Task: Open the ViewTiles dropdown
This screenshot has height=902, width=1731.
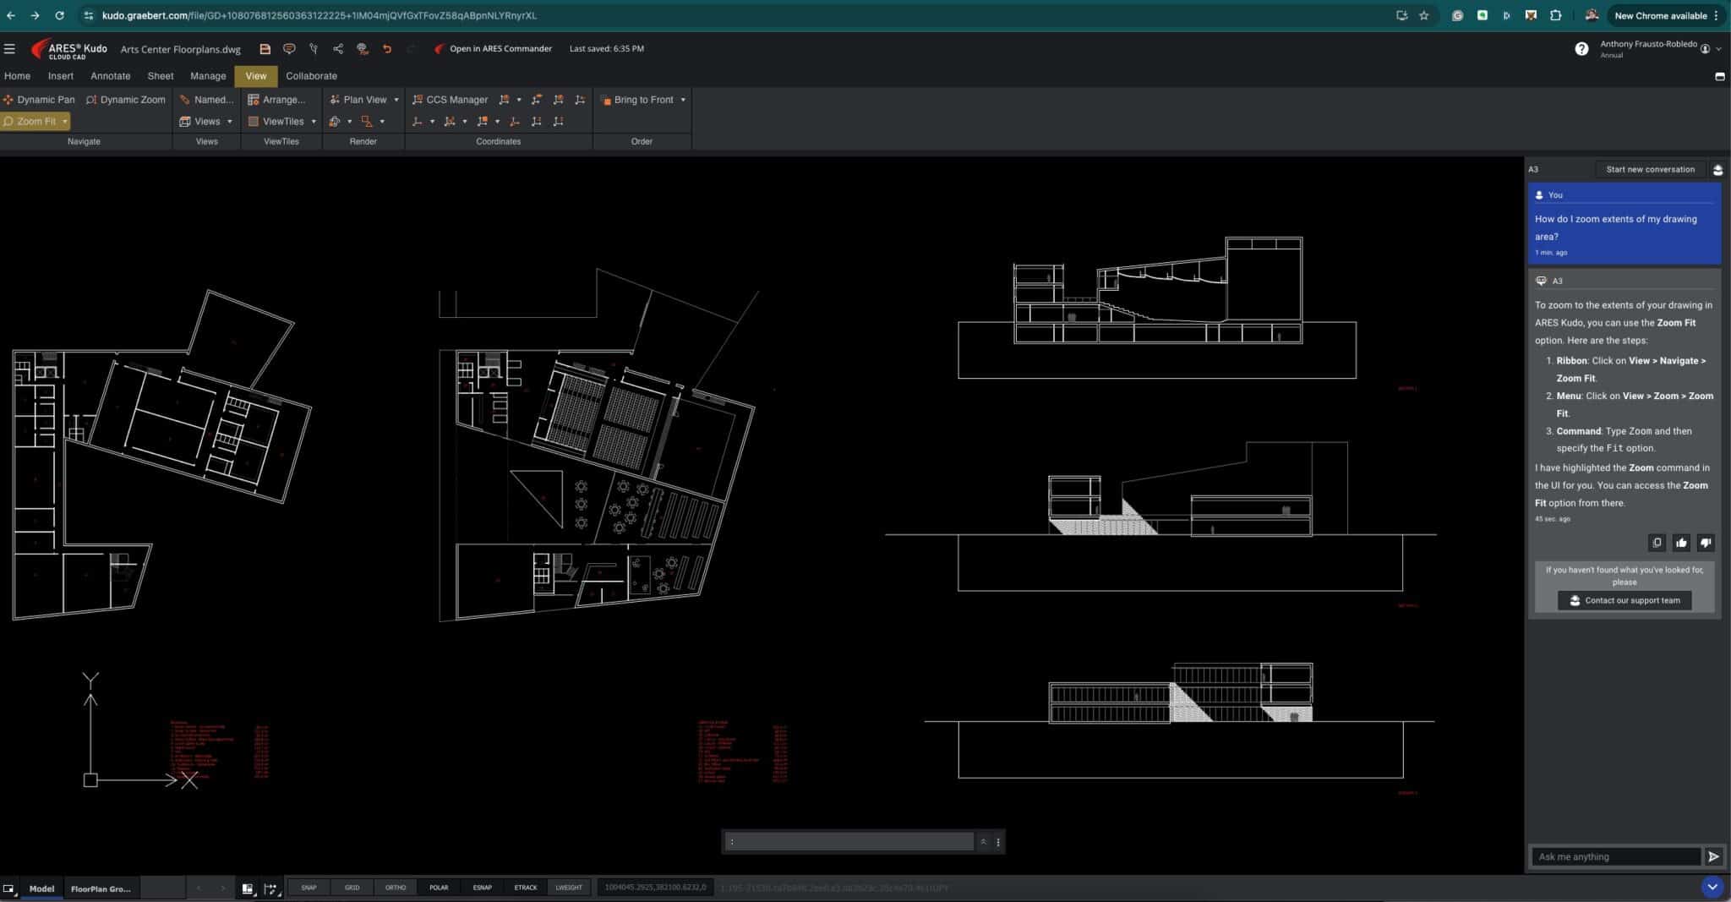Action: coord(313,121)
